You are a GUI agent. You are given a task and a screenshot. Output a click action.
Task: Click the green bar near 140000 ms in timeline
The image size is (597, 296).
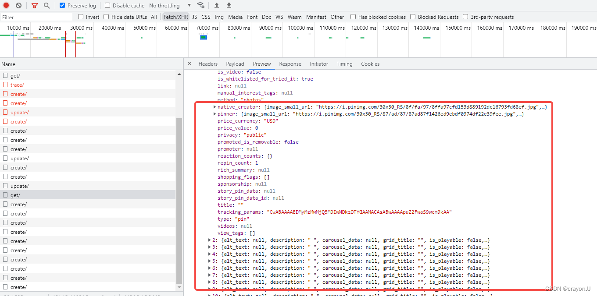pos(427,38)
